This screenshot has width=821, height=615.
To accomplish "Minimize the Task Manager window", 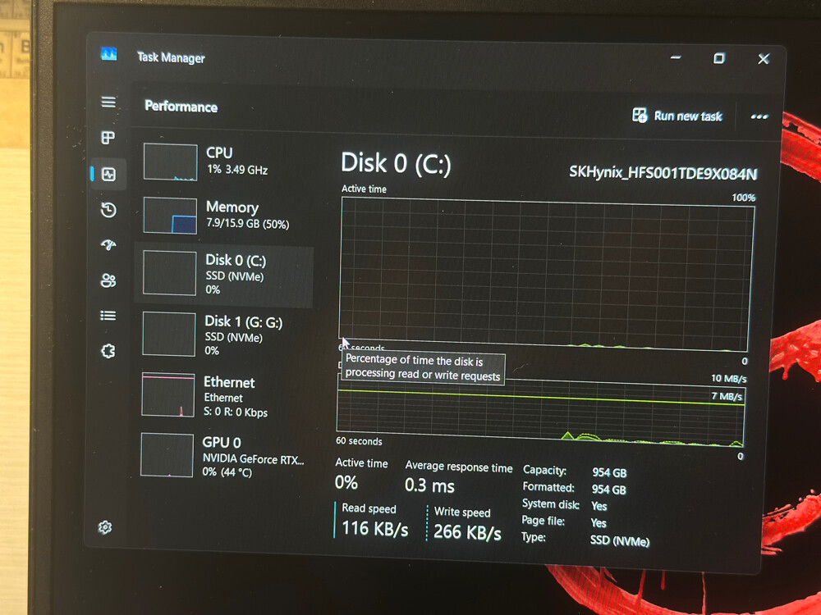I will pos(676,57).
